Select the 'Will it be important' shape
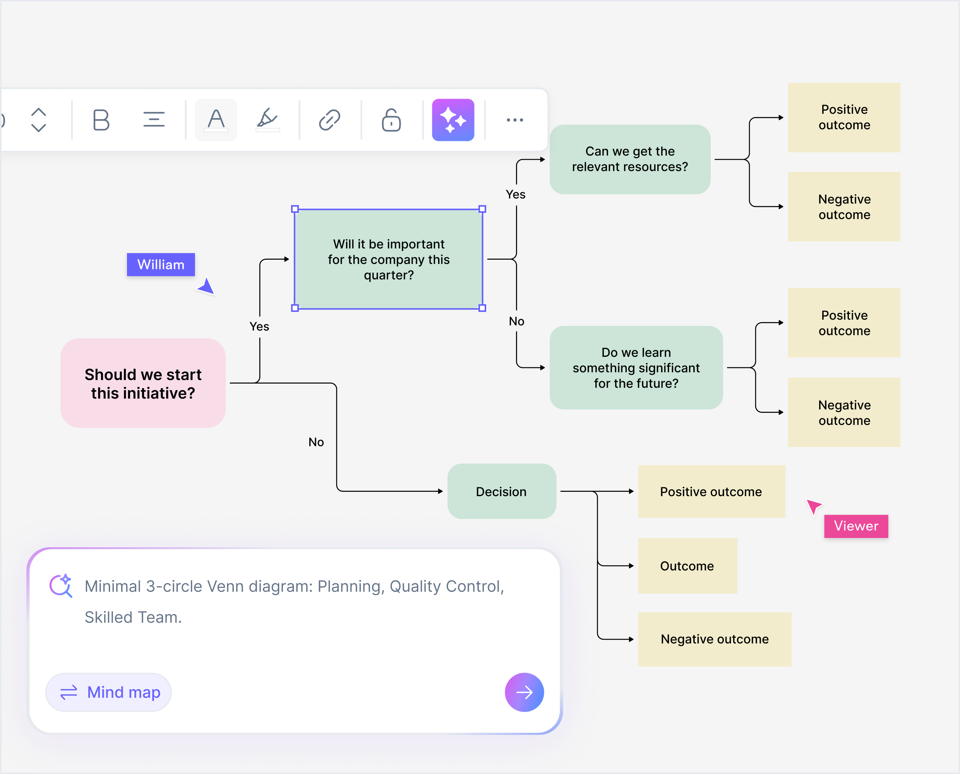This screenshot has width=960, height=774. click(x=388, y=259)
